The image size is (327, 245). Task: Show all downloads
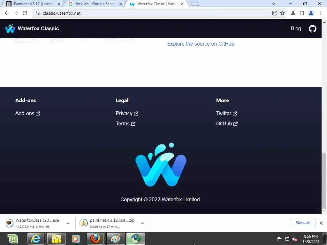[303, 223]
